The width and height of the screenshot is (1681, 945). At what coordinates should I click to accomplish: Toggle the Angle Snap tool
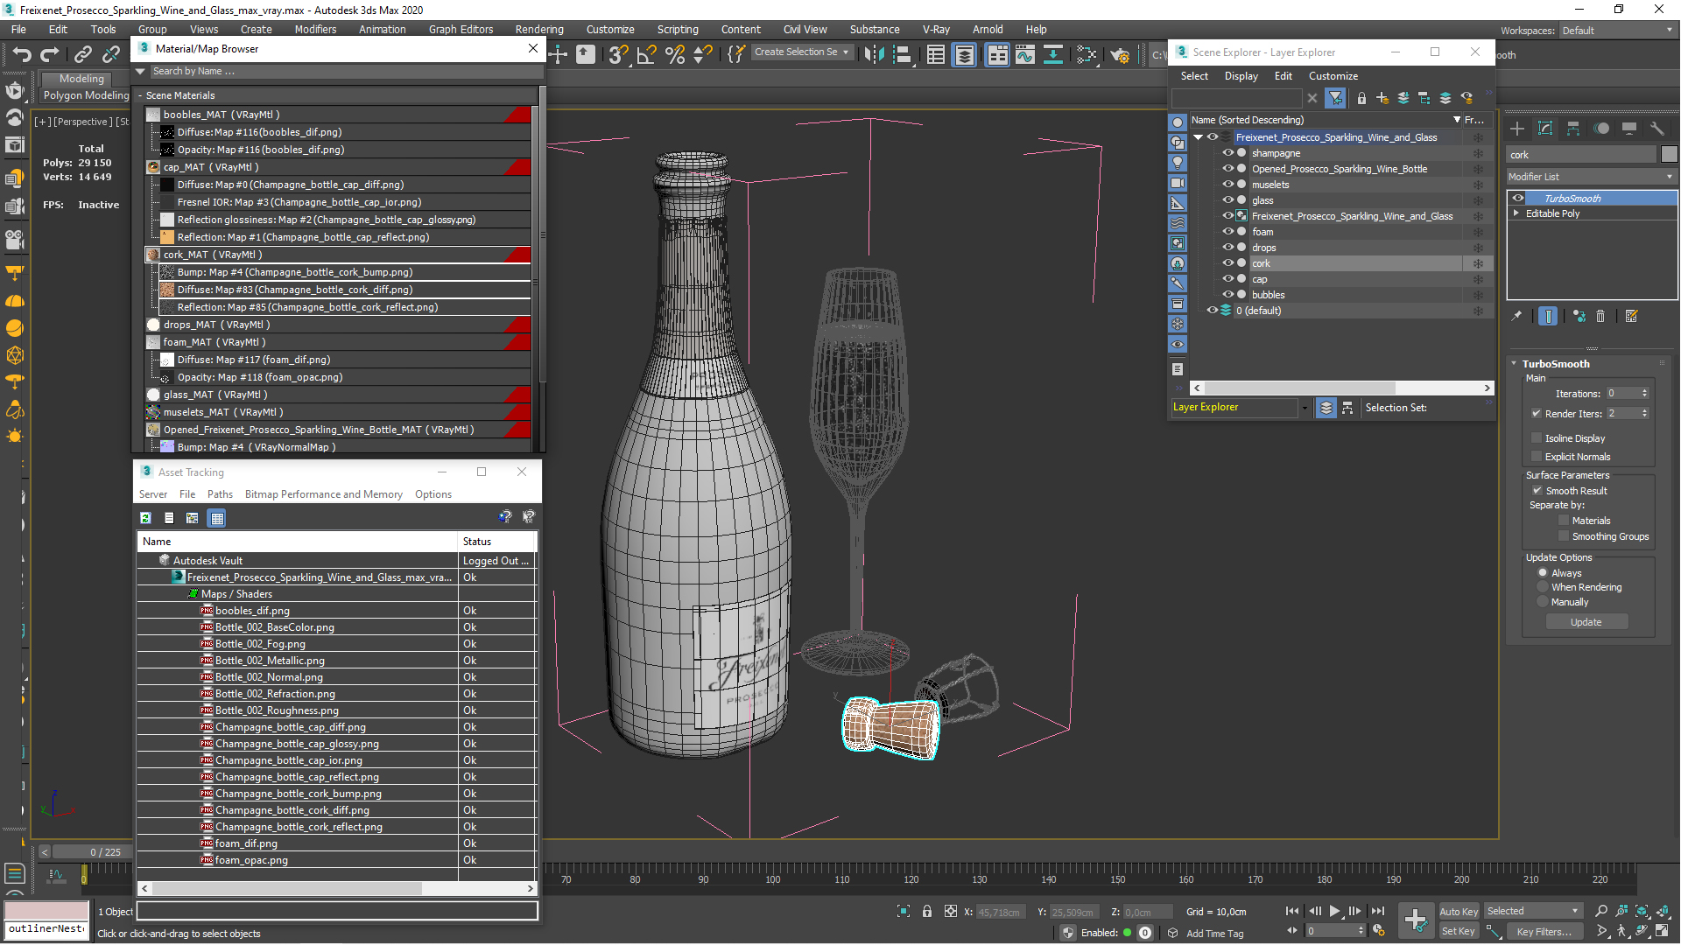[x=647, y=54]
